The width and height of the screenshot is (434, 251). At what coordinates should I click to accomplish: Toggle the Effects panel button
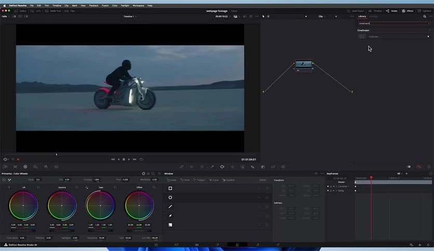pyautogui.click(x=408, y=11)
